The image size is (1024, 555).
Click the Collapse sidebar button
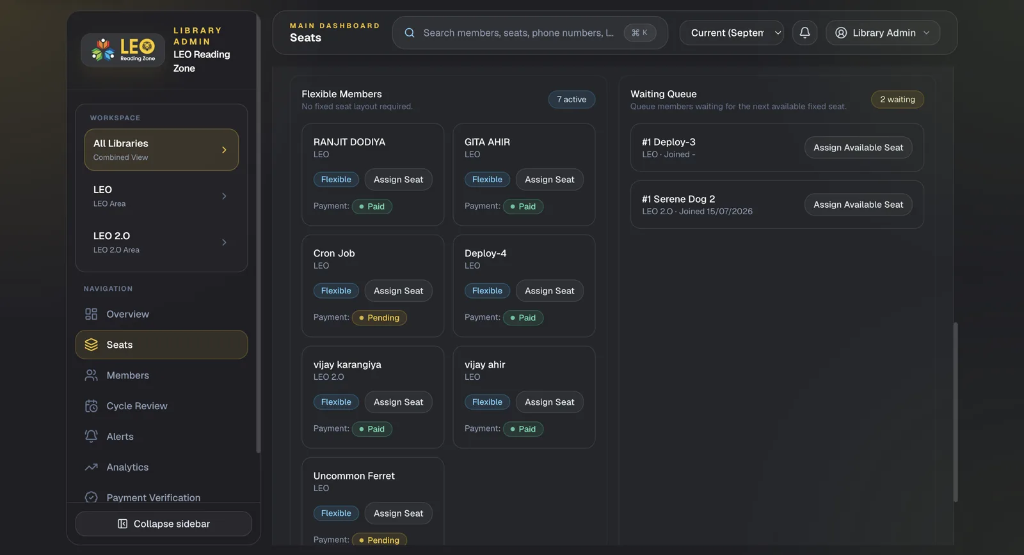[163, 524]
